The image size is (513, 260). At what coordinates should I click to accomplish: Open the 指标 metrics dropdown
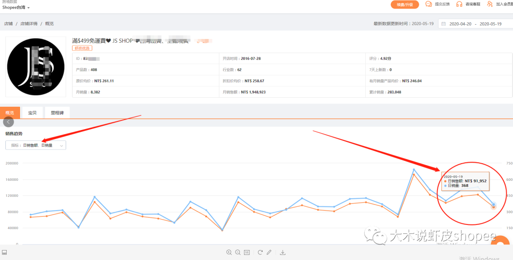[36, 145]
